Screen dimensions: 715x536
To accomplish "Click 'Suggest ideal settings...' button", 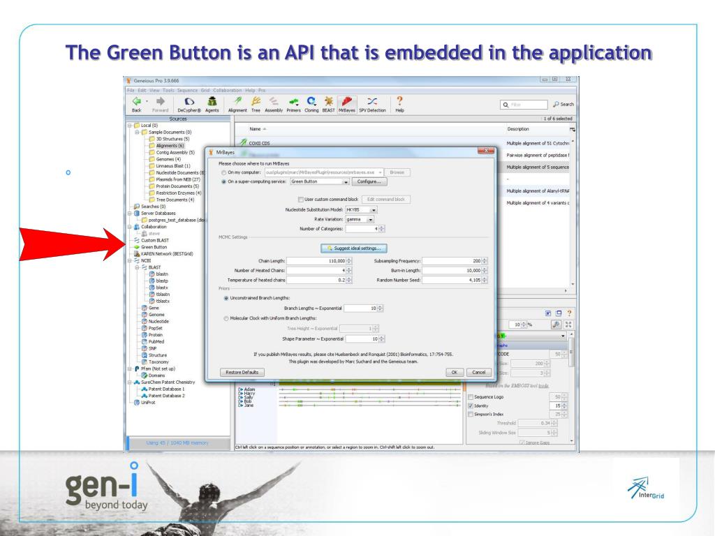I will tap(354, 248).
